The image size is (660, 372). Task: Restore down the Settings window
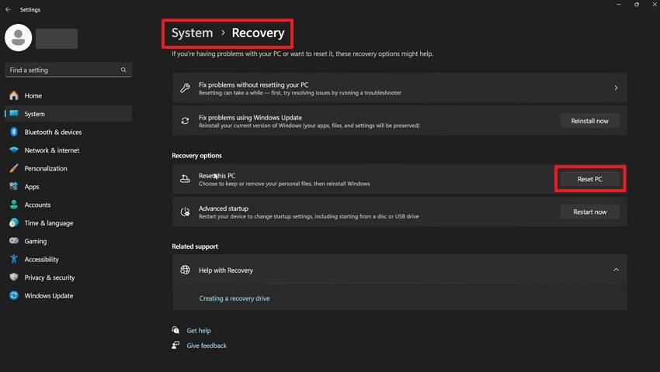637,4
